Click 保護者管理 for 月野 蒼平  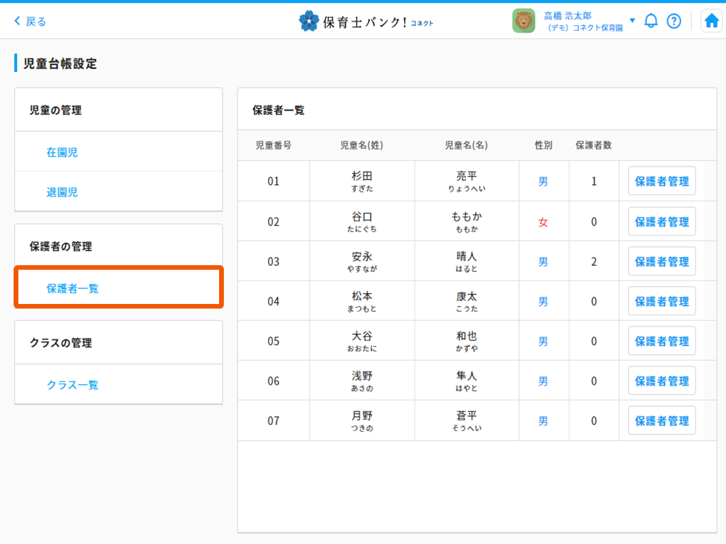pyautogui.click(x=661, y=421)
